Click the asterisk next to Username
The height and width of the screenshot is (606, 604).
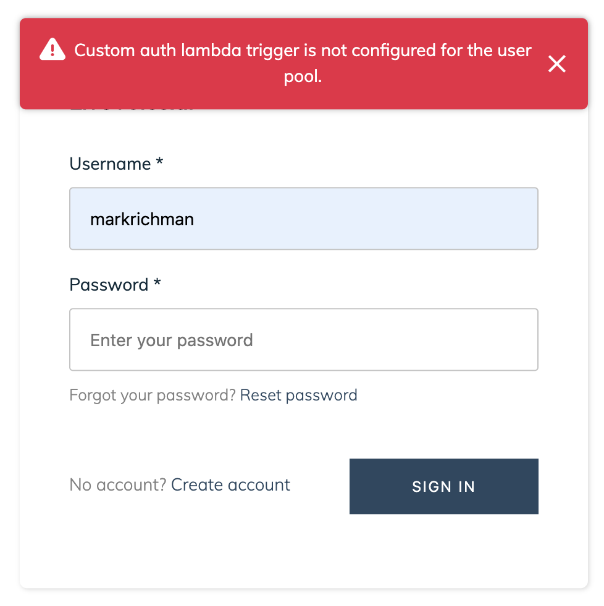[x=159, y=164]
